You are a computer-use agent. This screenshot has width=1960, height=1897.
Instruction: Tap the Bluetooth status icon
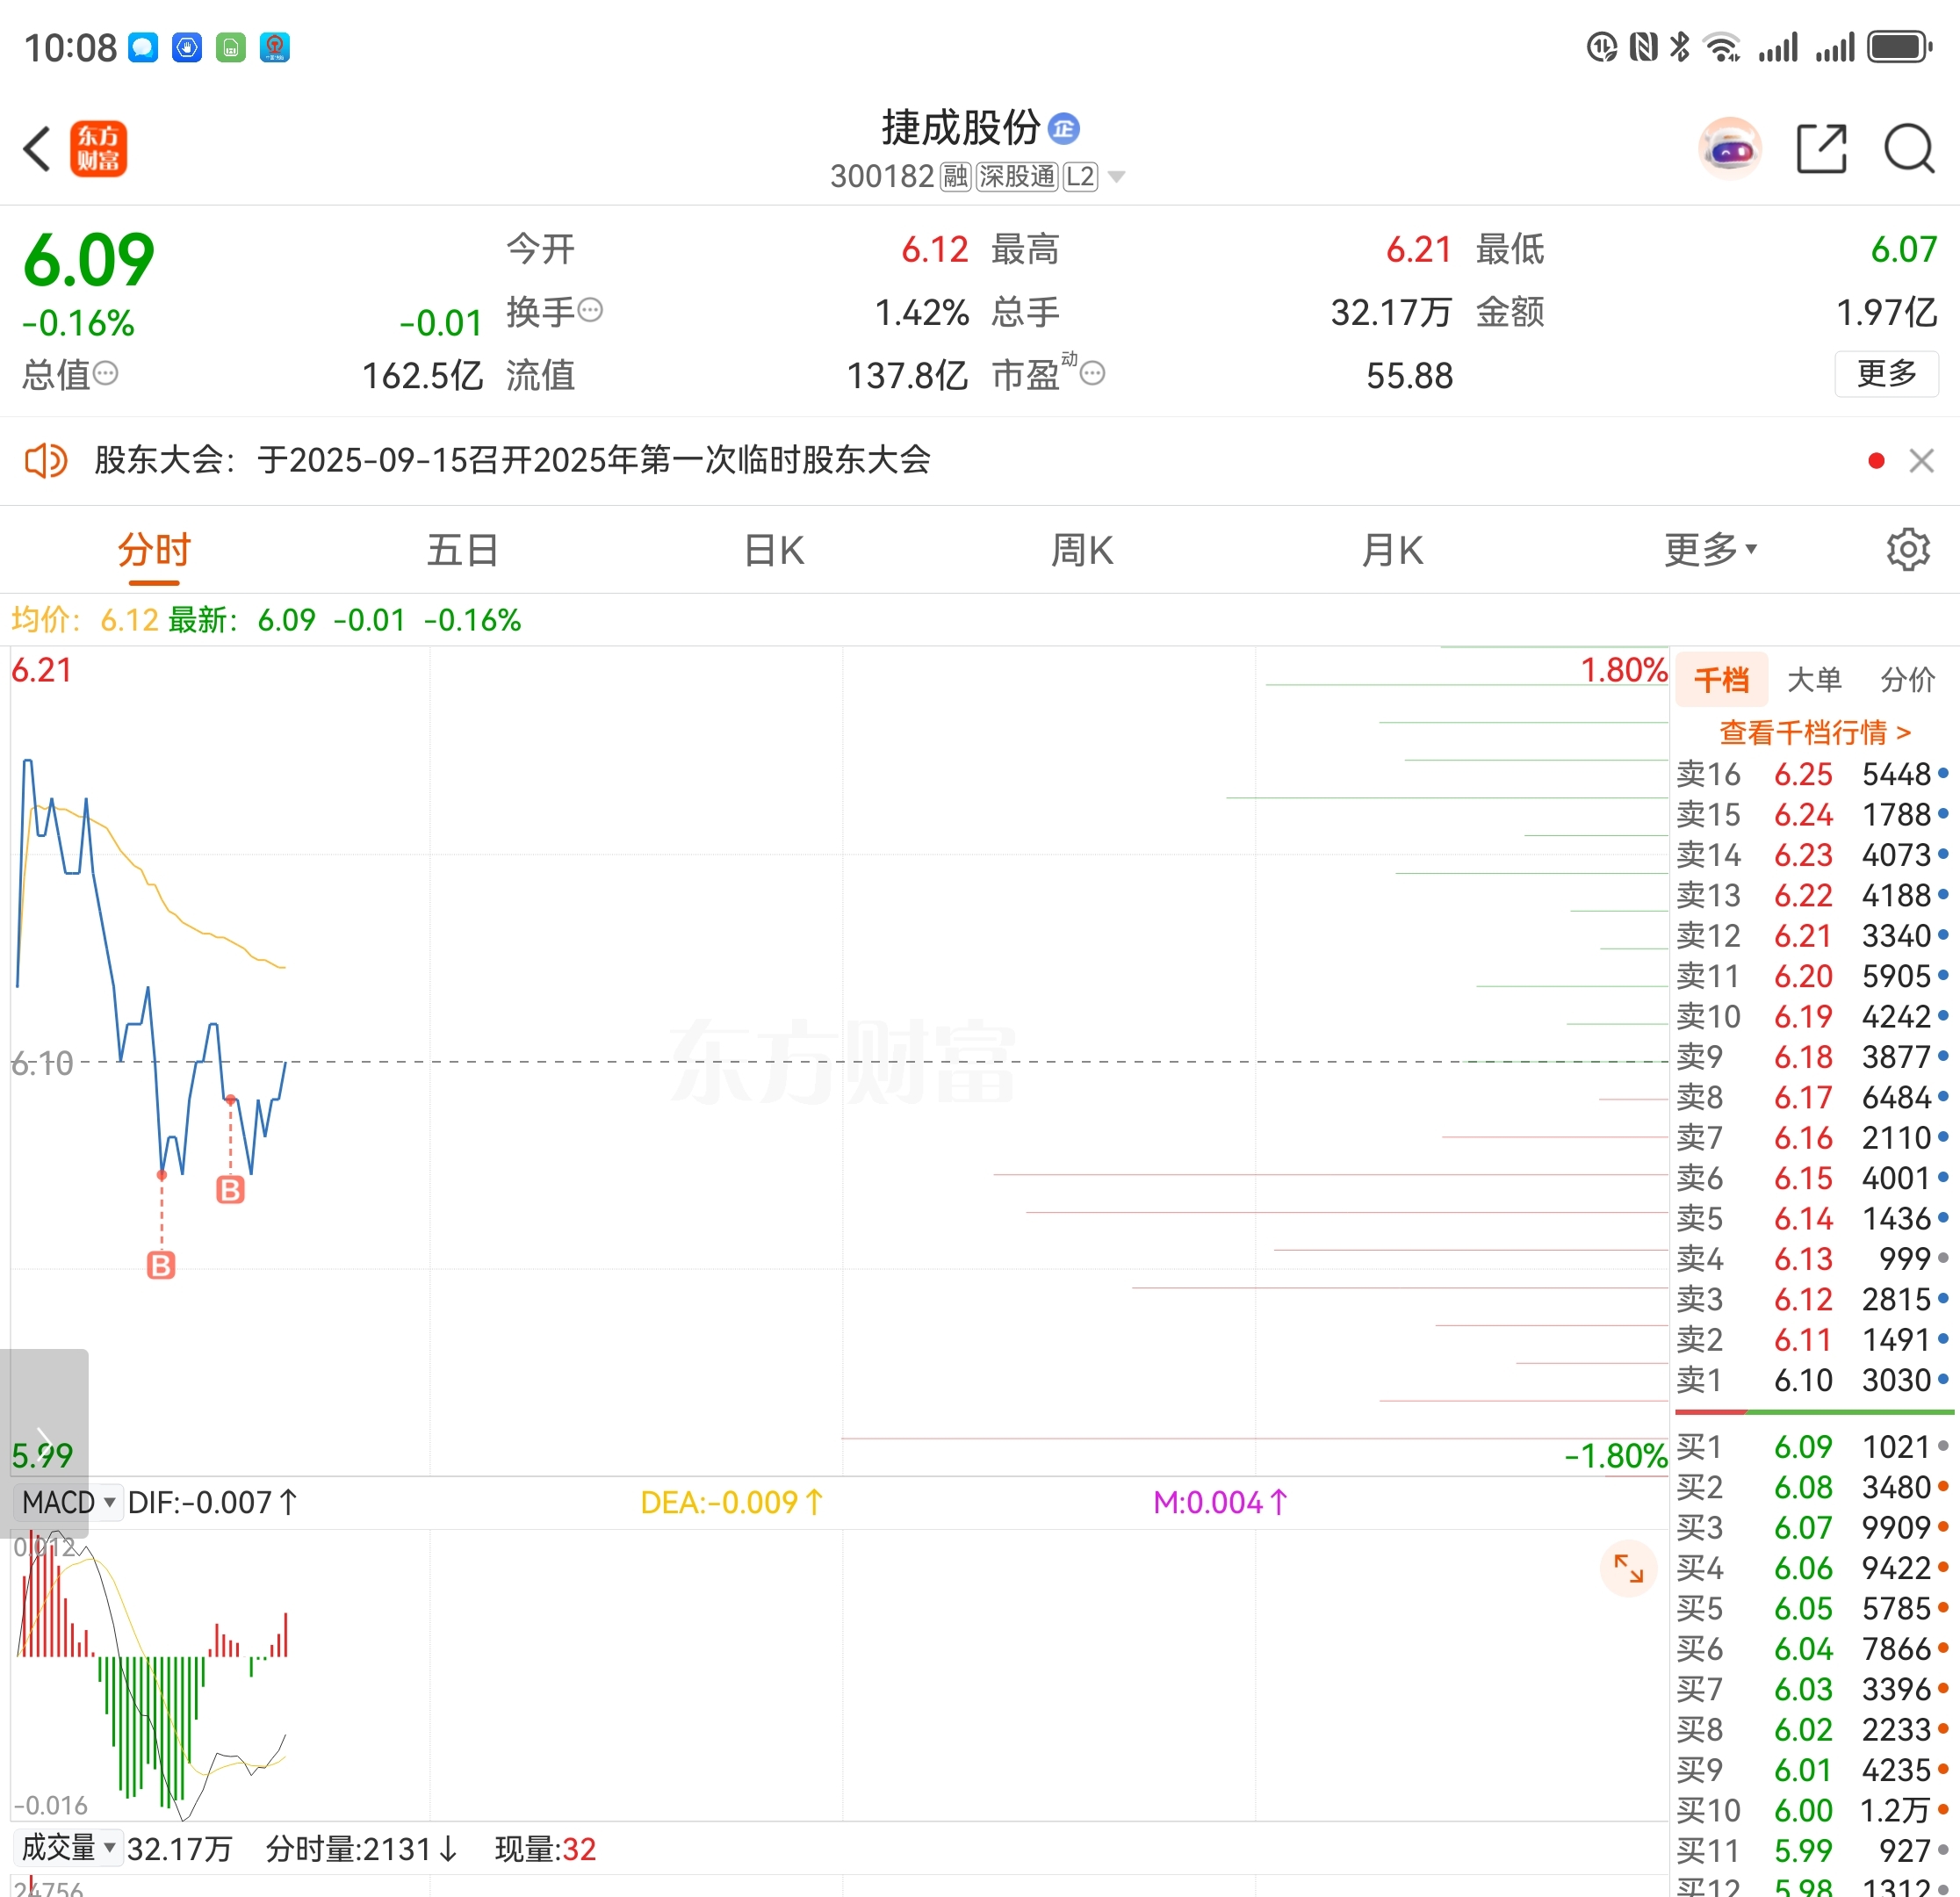tap(1681, 47)
